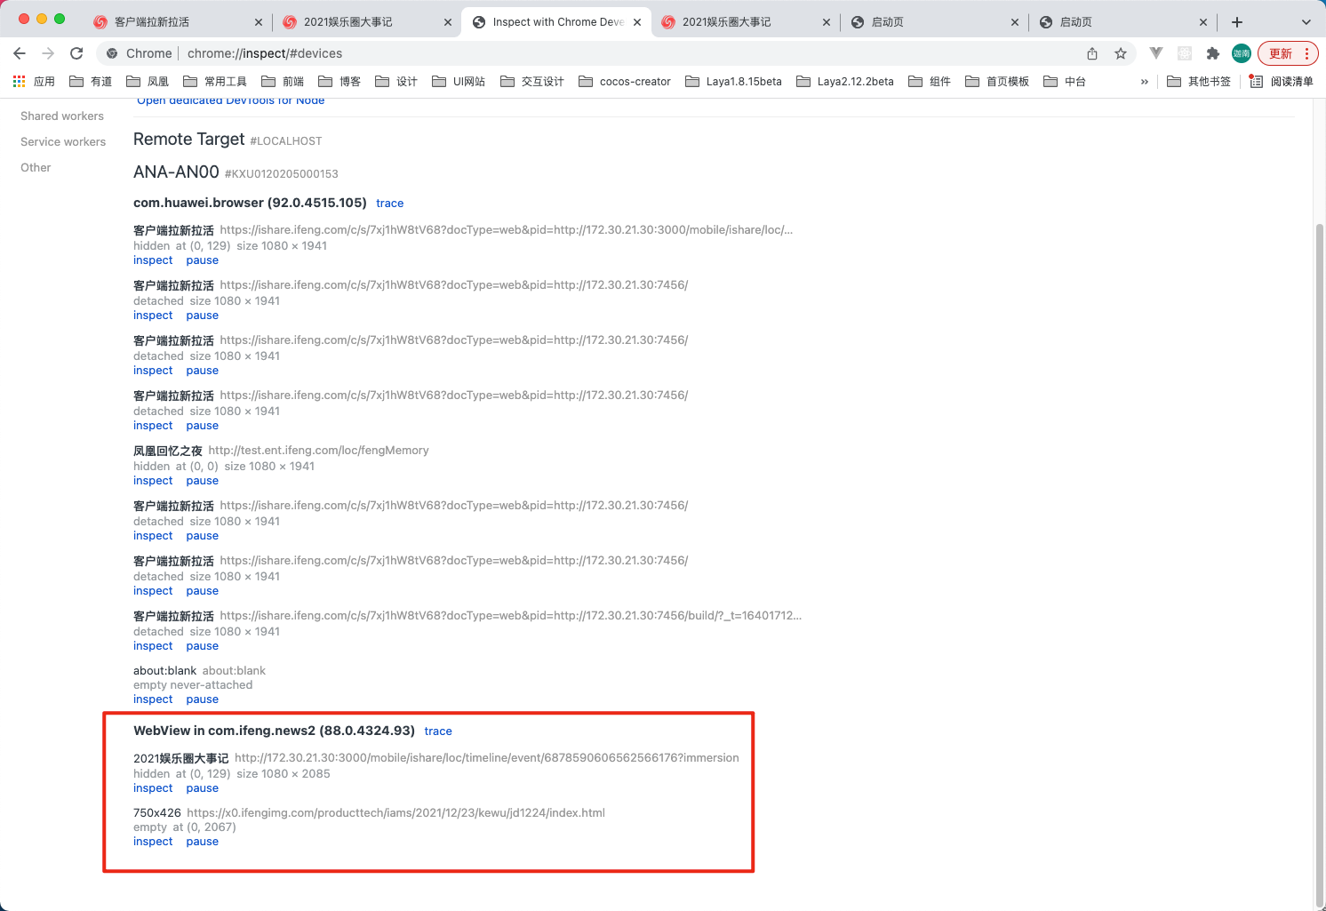Inspect the 凤凰回忆之夜 page
Viewport: 1326px width, 911px height.
click(153, 481)
